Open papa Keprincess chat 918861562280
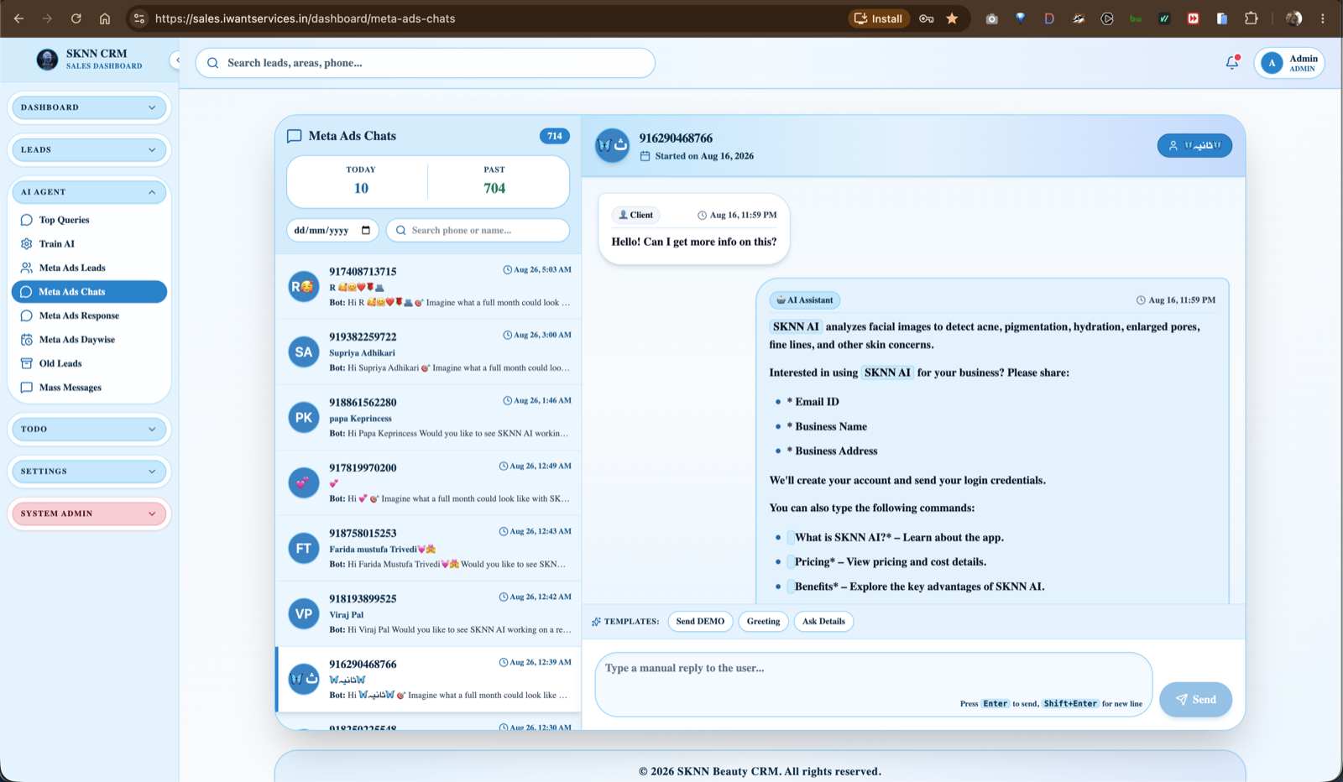The image size is (1343, 782). click(428, 418)
